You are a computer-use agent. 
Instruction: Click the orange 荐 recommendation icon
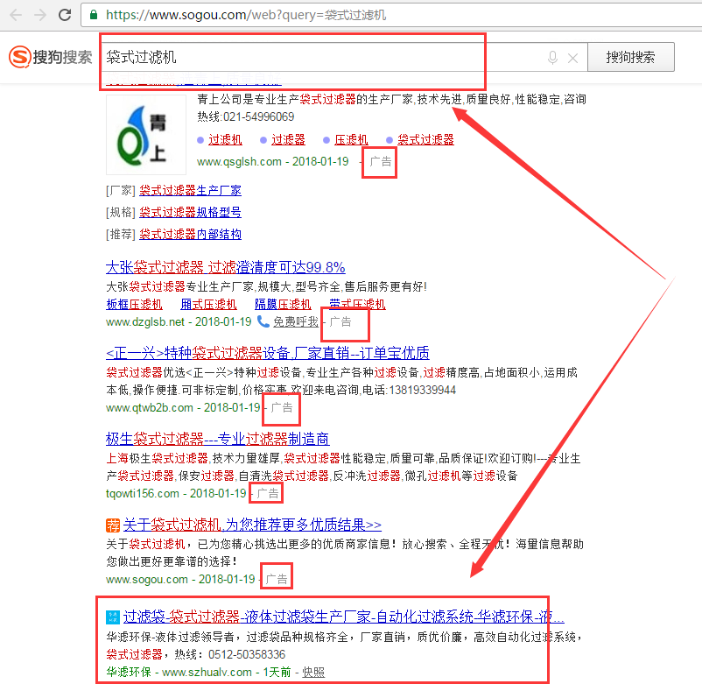click(x=113, y=525)
